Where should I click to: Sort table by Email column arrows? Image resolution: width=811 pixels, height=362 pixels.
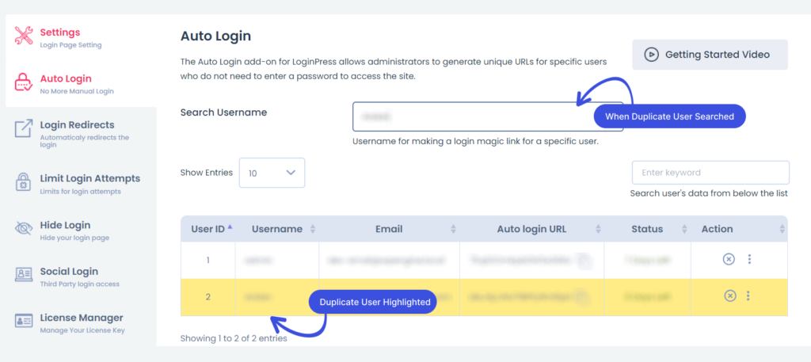pyautogui.click(x=454, y=229)
